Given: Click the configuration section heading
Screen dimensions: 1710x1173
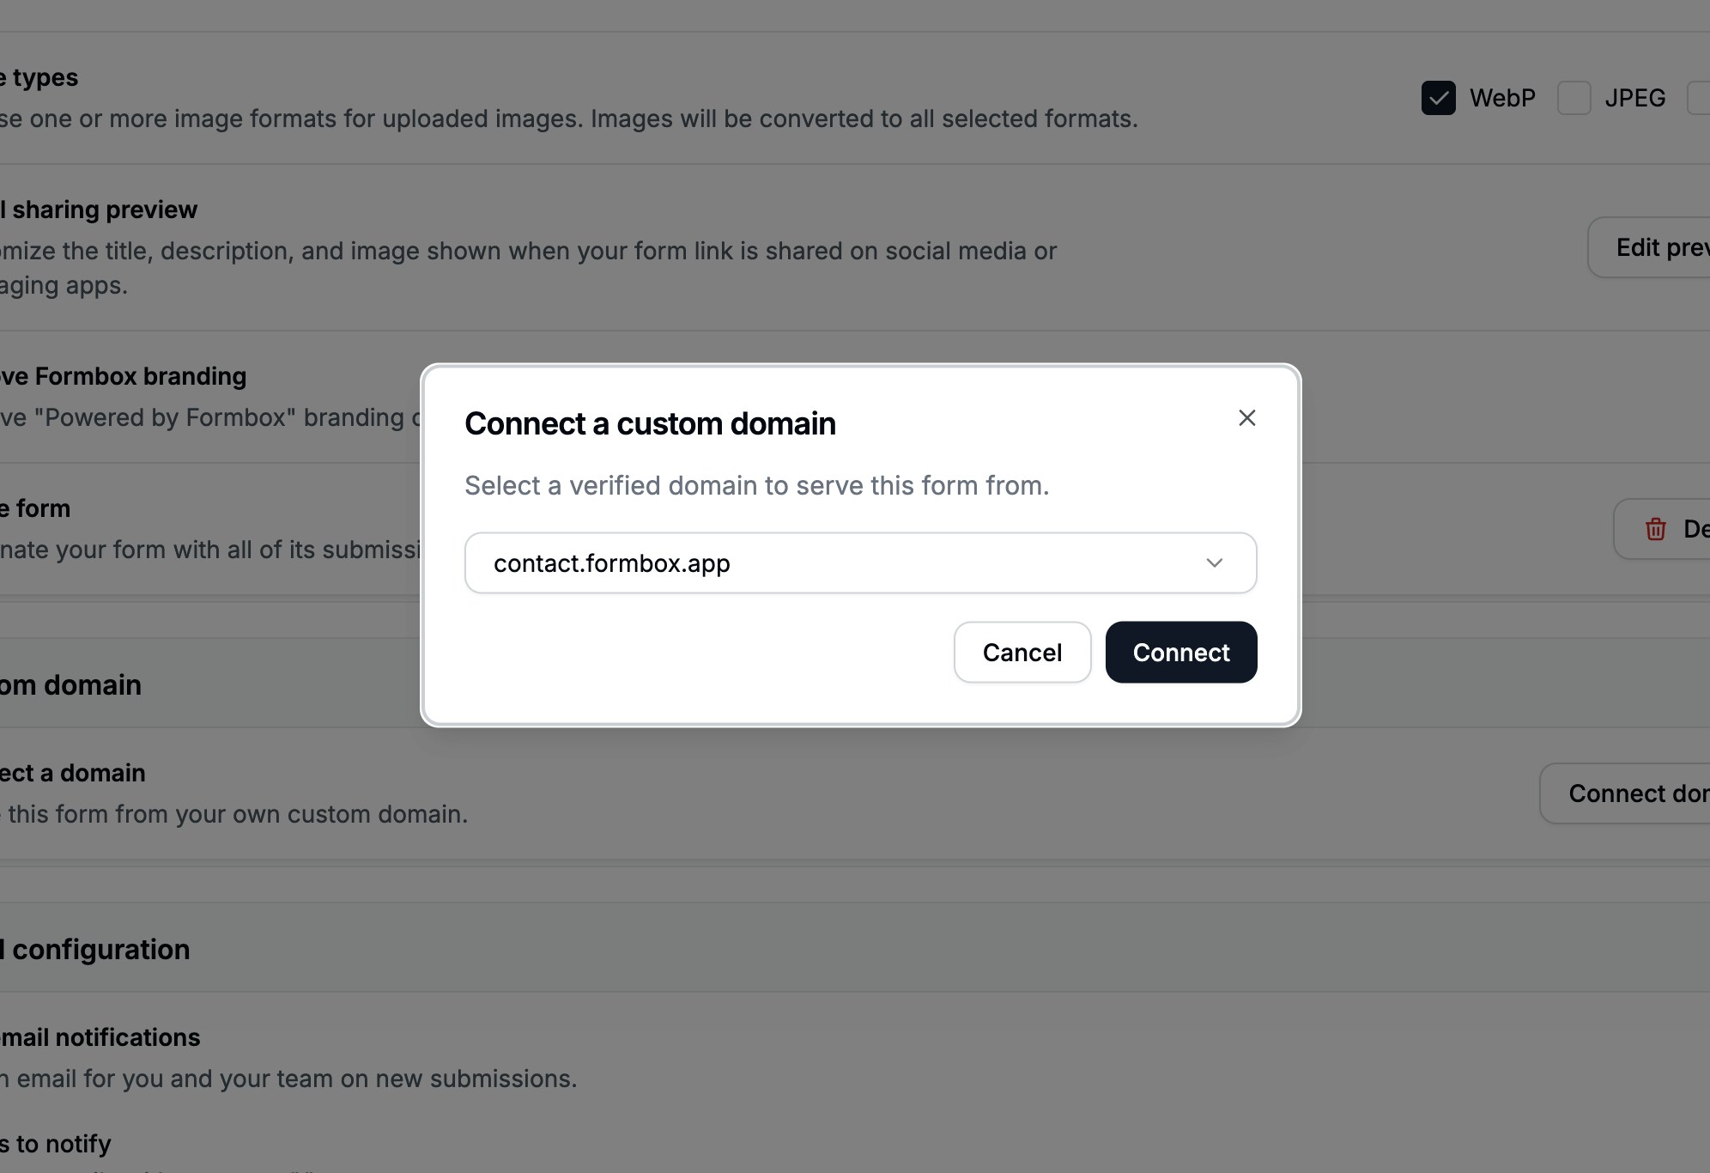Looking at the screenshot, I should pyautogui.click(x=96, y=950).
